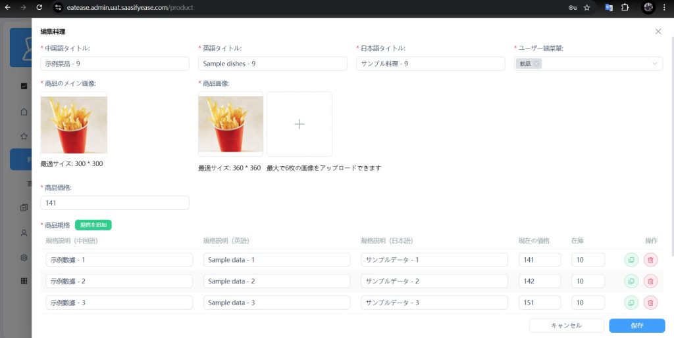This screenshot has height=338, width=674.
Task: Open the browser extensions puzzle icon
Action: 625,7
